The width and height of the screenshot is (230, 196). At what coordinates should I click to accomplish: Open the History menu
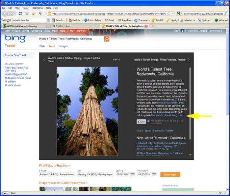tap(26, 8)
